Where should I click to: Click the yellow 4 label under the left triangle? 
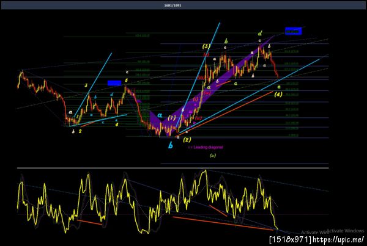[x=117, y=125]
